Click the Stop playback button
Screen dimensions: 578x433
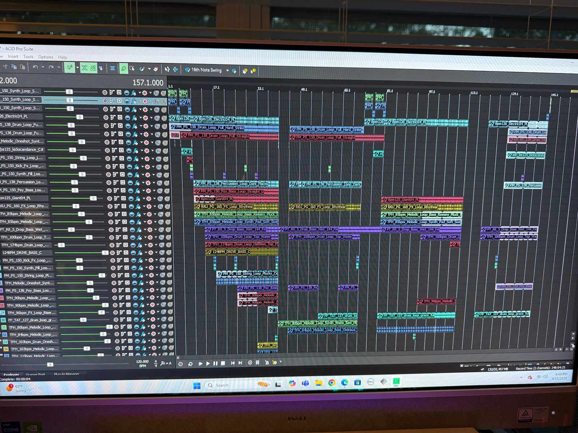(x=223, y=363)
